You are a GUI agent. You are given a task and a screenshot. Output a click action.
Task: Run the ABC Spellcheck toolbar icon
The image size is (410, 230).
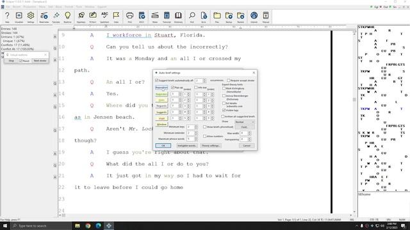104,17
